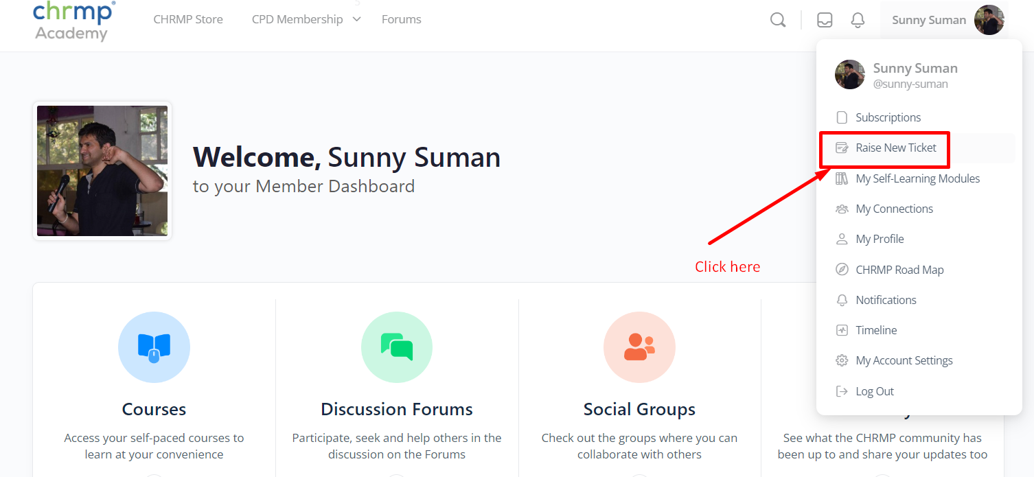Click Sunny Suman name in header
Screen dimensions: 1034x477
pos(929,20)
